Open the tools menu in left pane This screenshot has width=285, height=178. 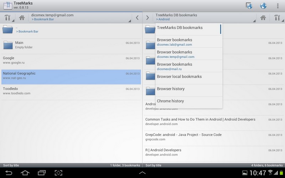point(8,17)
